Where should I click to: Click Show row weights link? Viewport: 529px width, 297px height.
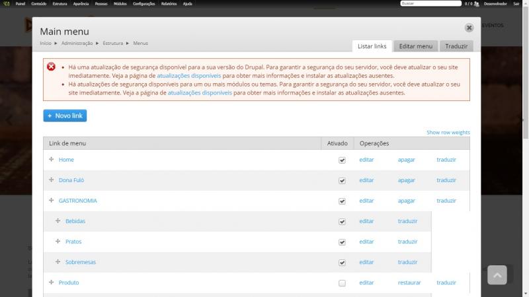[x=448, y=133]
